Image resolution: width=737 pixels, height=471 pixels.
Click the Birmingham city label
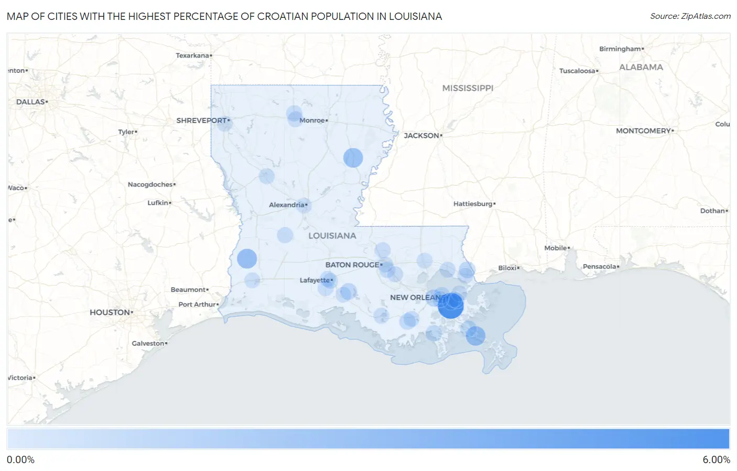(x=620, y=49)
